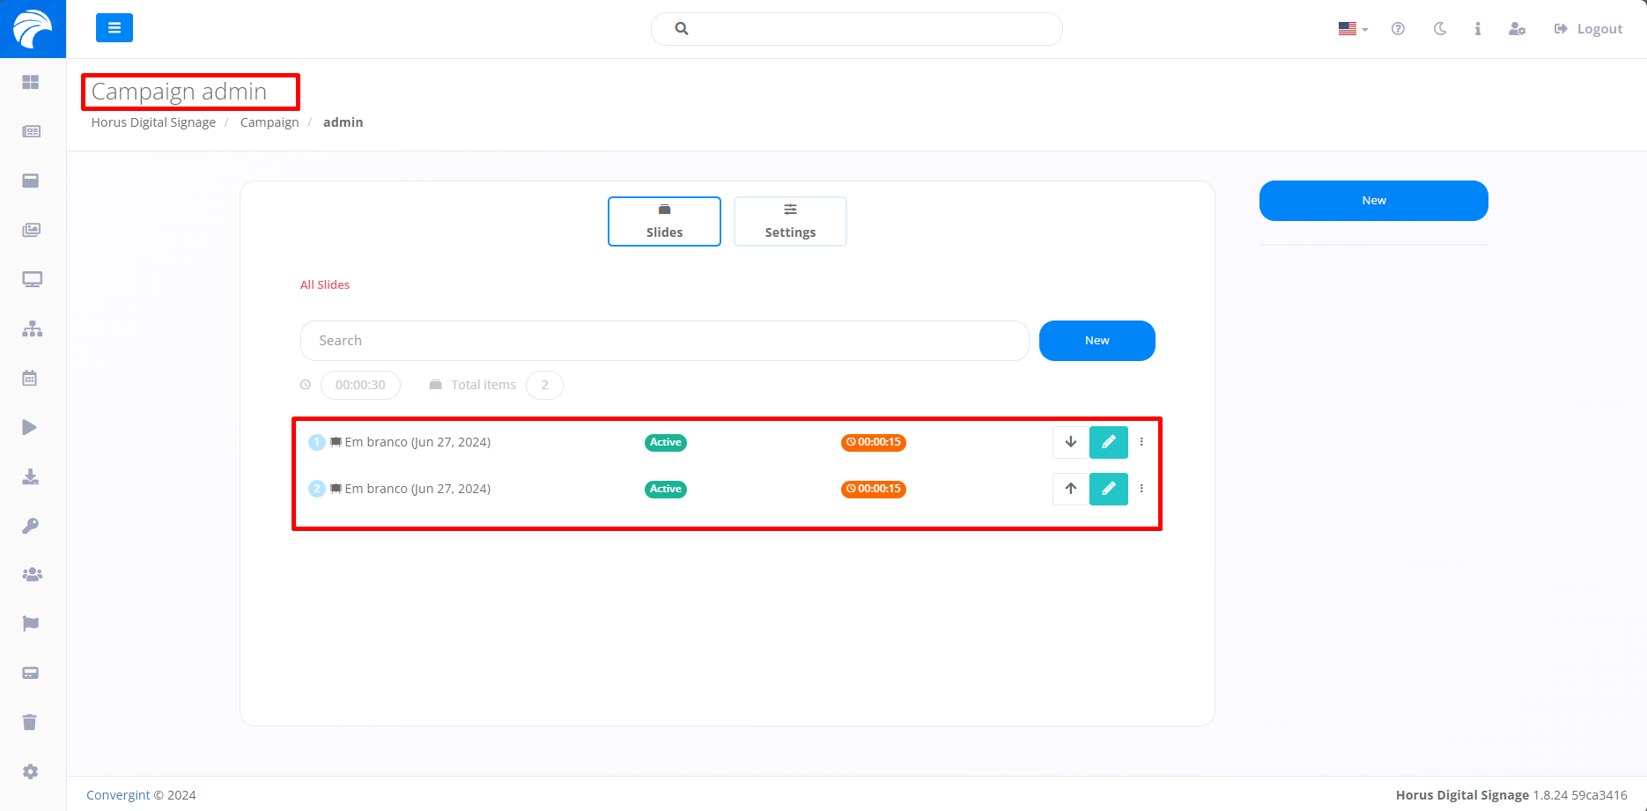The width and height of the screenshot is (1647, 811).
Task: Open the dashboard icon in sidebar
Action: pos(31,82)
